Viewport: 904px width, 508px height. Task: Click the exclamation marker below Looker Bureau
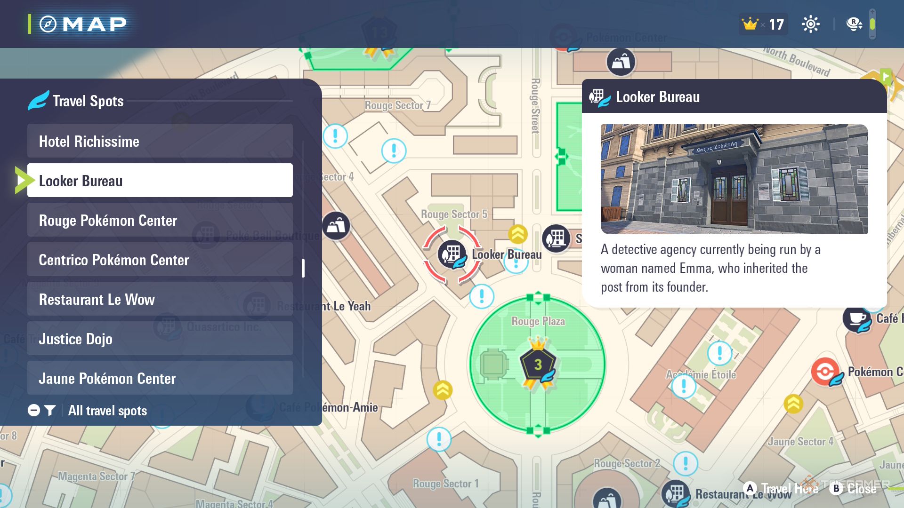coord(481,296)
